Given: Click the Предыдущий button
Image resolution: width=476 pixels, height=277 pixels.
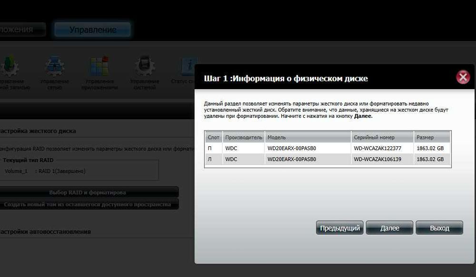Looking at the screenshot, I should point(340,228).
